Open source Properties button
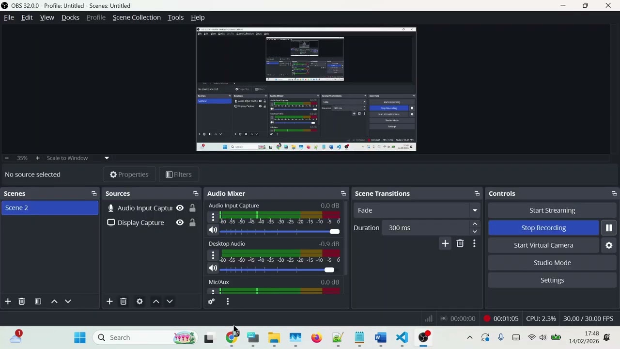The width and height of the screenshot is (620, 349). coord(129,174)
